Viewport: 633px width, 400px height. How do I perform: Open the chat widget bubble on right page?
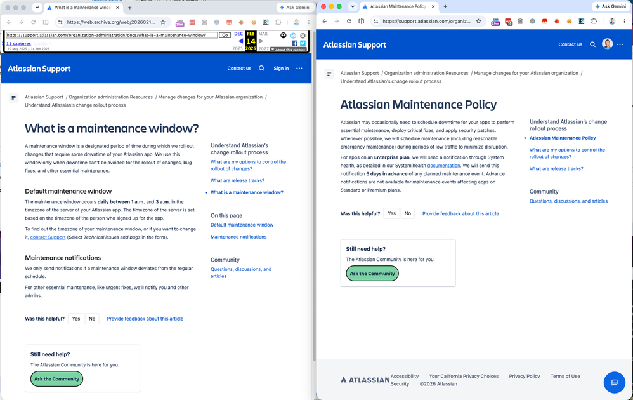point(615,382)
